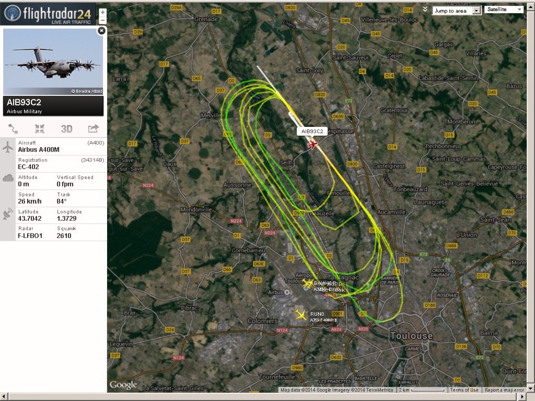Share this flight using the share icon
The image size is (535, 401).
pos(93,128)
